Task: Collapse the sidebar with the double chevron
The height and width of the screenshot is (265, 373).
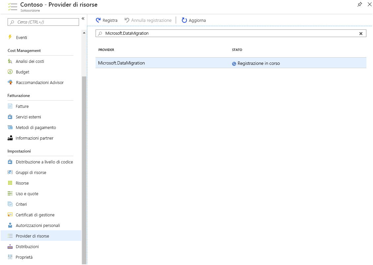Action: [83, 19]
